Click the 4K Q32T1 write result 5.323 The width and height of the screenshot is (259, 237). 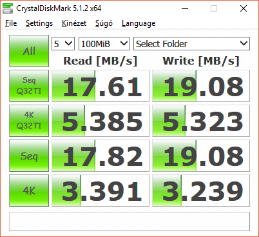click(x=201, y=121)
